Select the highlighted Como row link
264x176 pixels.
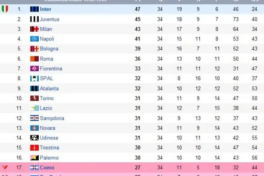coord(47,168)
